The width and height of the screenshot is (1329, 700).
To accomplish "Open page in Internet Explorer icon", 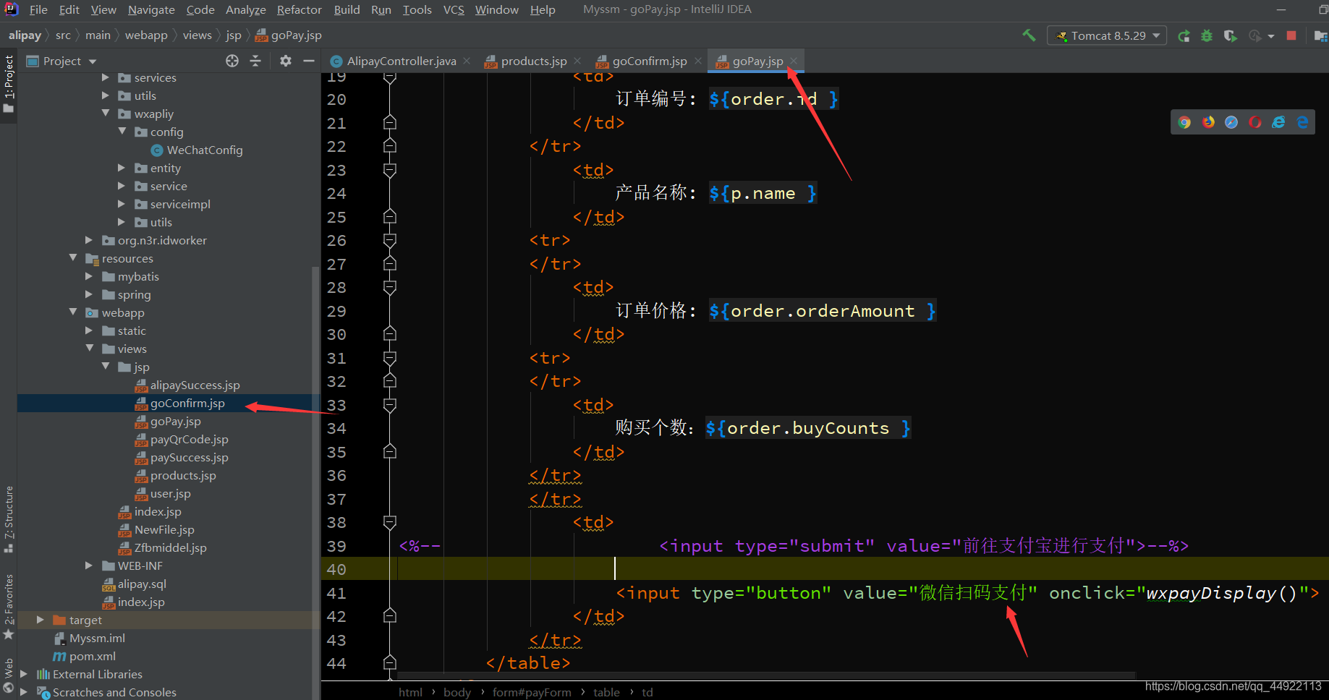I will 1279,122.
